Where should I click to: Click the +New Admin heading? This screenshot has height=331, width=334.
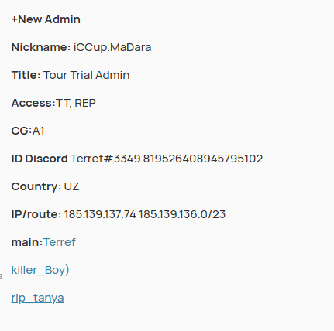[46, 19]
